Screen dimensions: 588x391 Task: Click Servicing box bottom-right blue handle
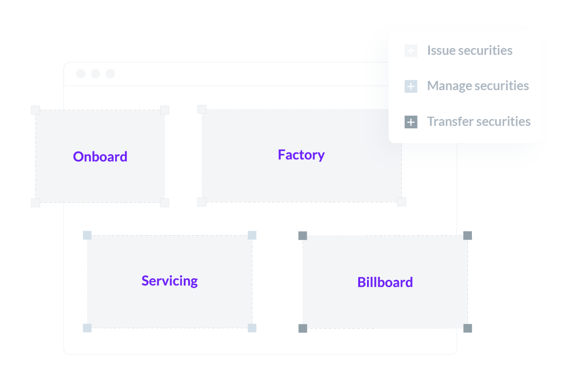pos(252,328)
